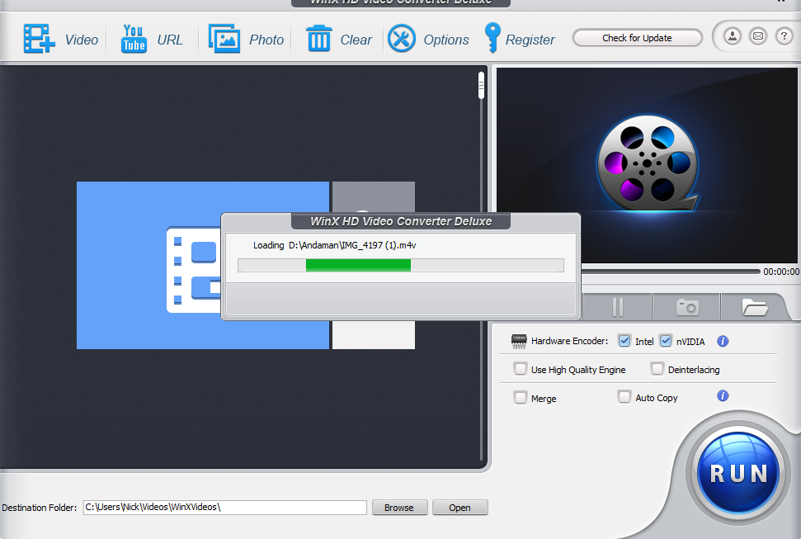Click the Open destination folder button
The width and height of the screenshot is (801, 539).
pos(459,508)
